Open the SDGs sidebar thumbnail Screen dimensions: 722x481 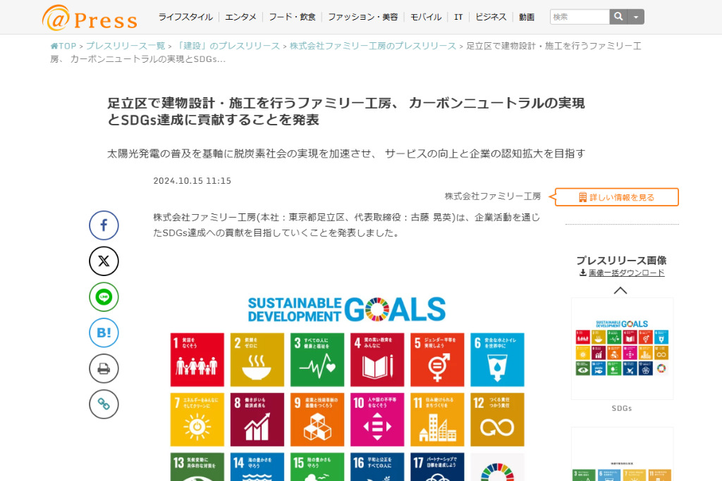pyautogui.click(x=622, y=349)
